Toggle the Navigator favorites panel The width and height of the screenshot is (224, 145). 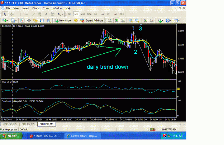pyautogui.click(x=35, y=20)
